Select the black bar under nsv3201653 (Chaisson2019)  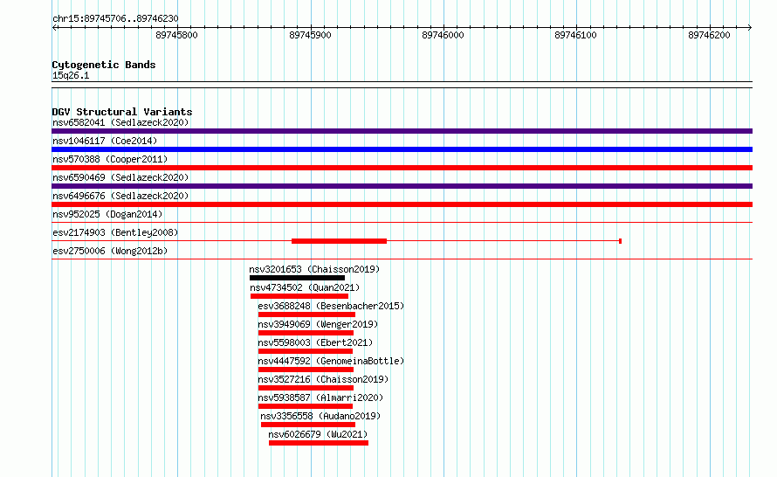(x=297, y=278)
